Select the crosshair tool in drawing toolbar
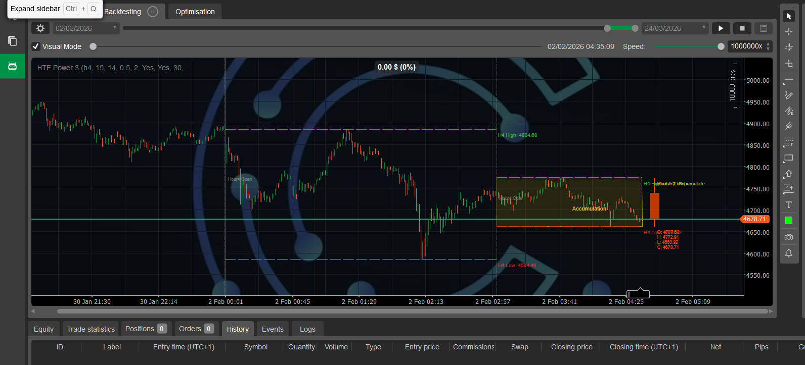This screenshot has height=365, width=805. pos(788,32)
